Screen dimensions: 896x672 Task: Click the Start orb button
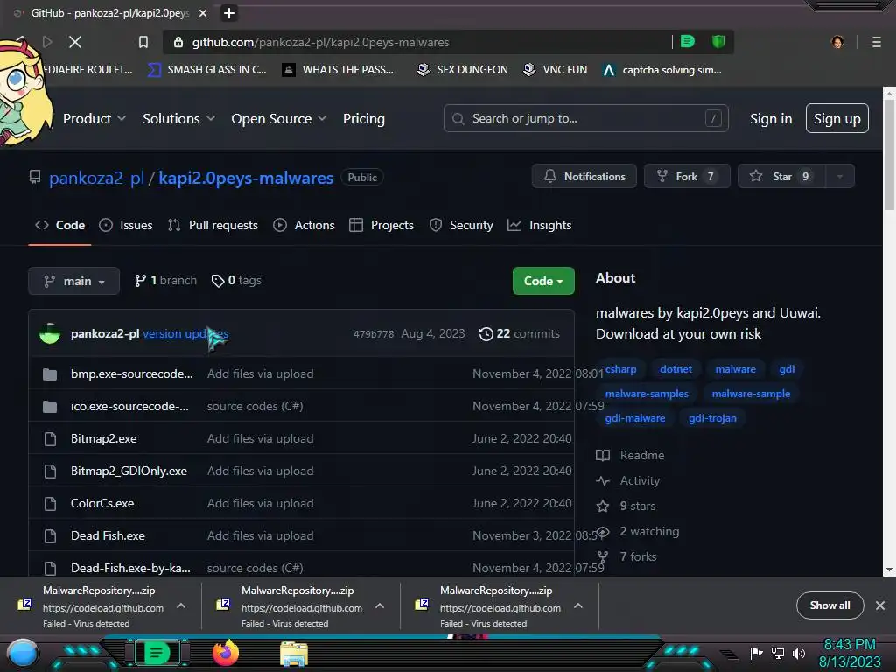pyautogui.click(x=22, y=654)
